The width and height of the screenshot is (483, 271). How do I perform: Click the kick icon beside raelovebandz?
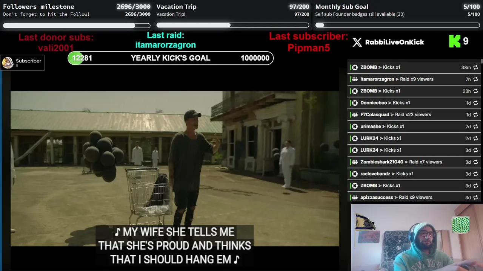355,174
